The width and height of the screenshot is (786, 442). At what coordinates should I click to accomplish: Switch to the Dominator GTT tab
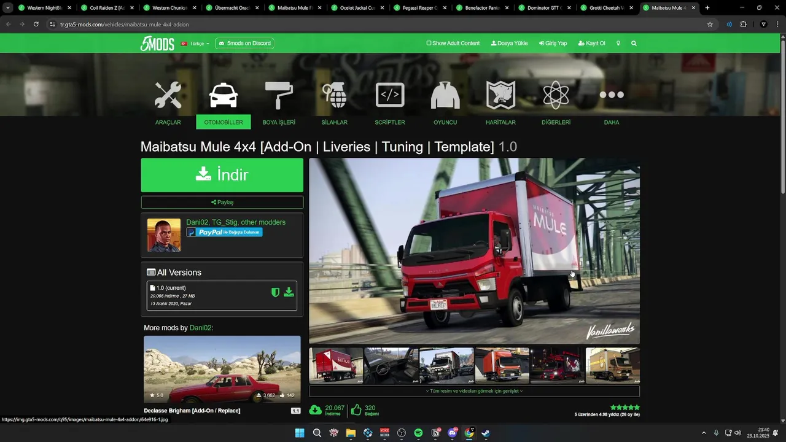point(544,8)
